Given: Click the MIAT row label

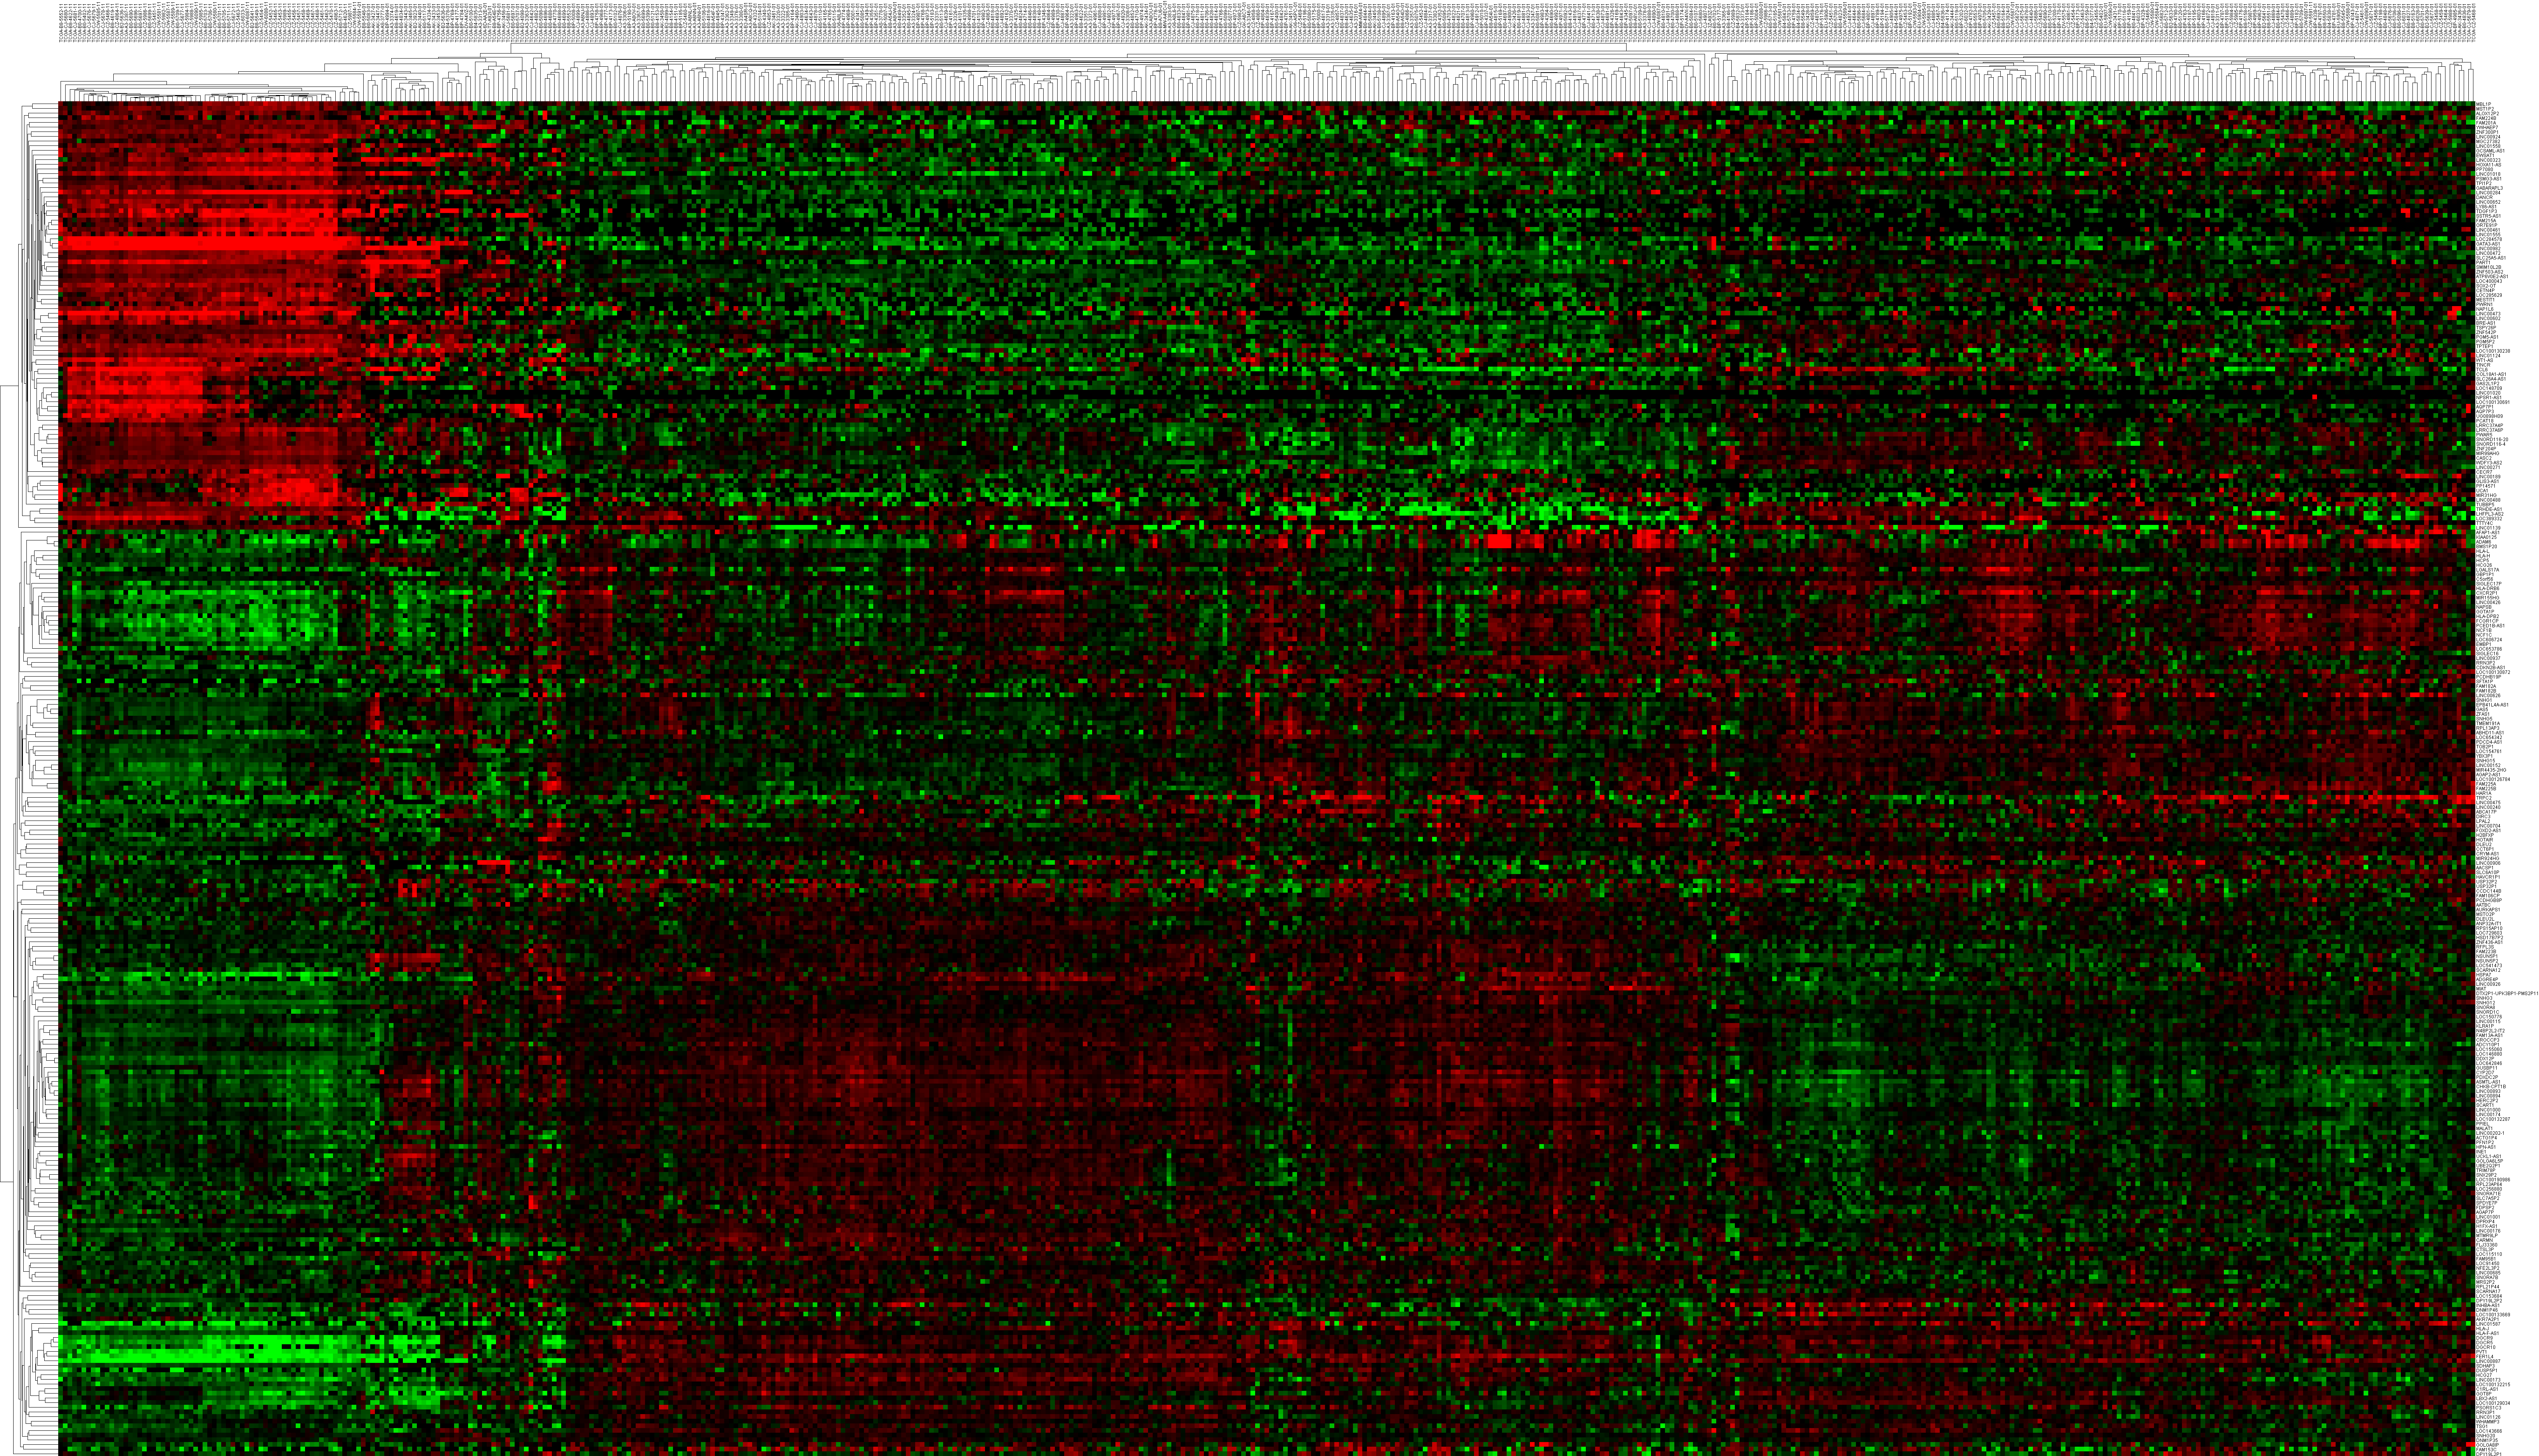Looking at the screenshot, I should (x=2481, y=989).
